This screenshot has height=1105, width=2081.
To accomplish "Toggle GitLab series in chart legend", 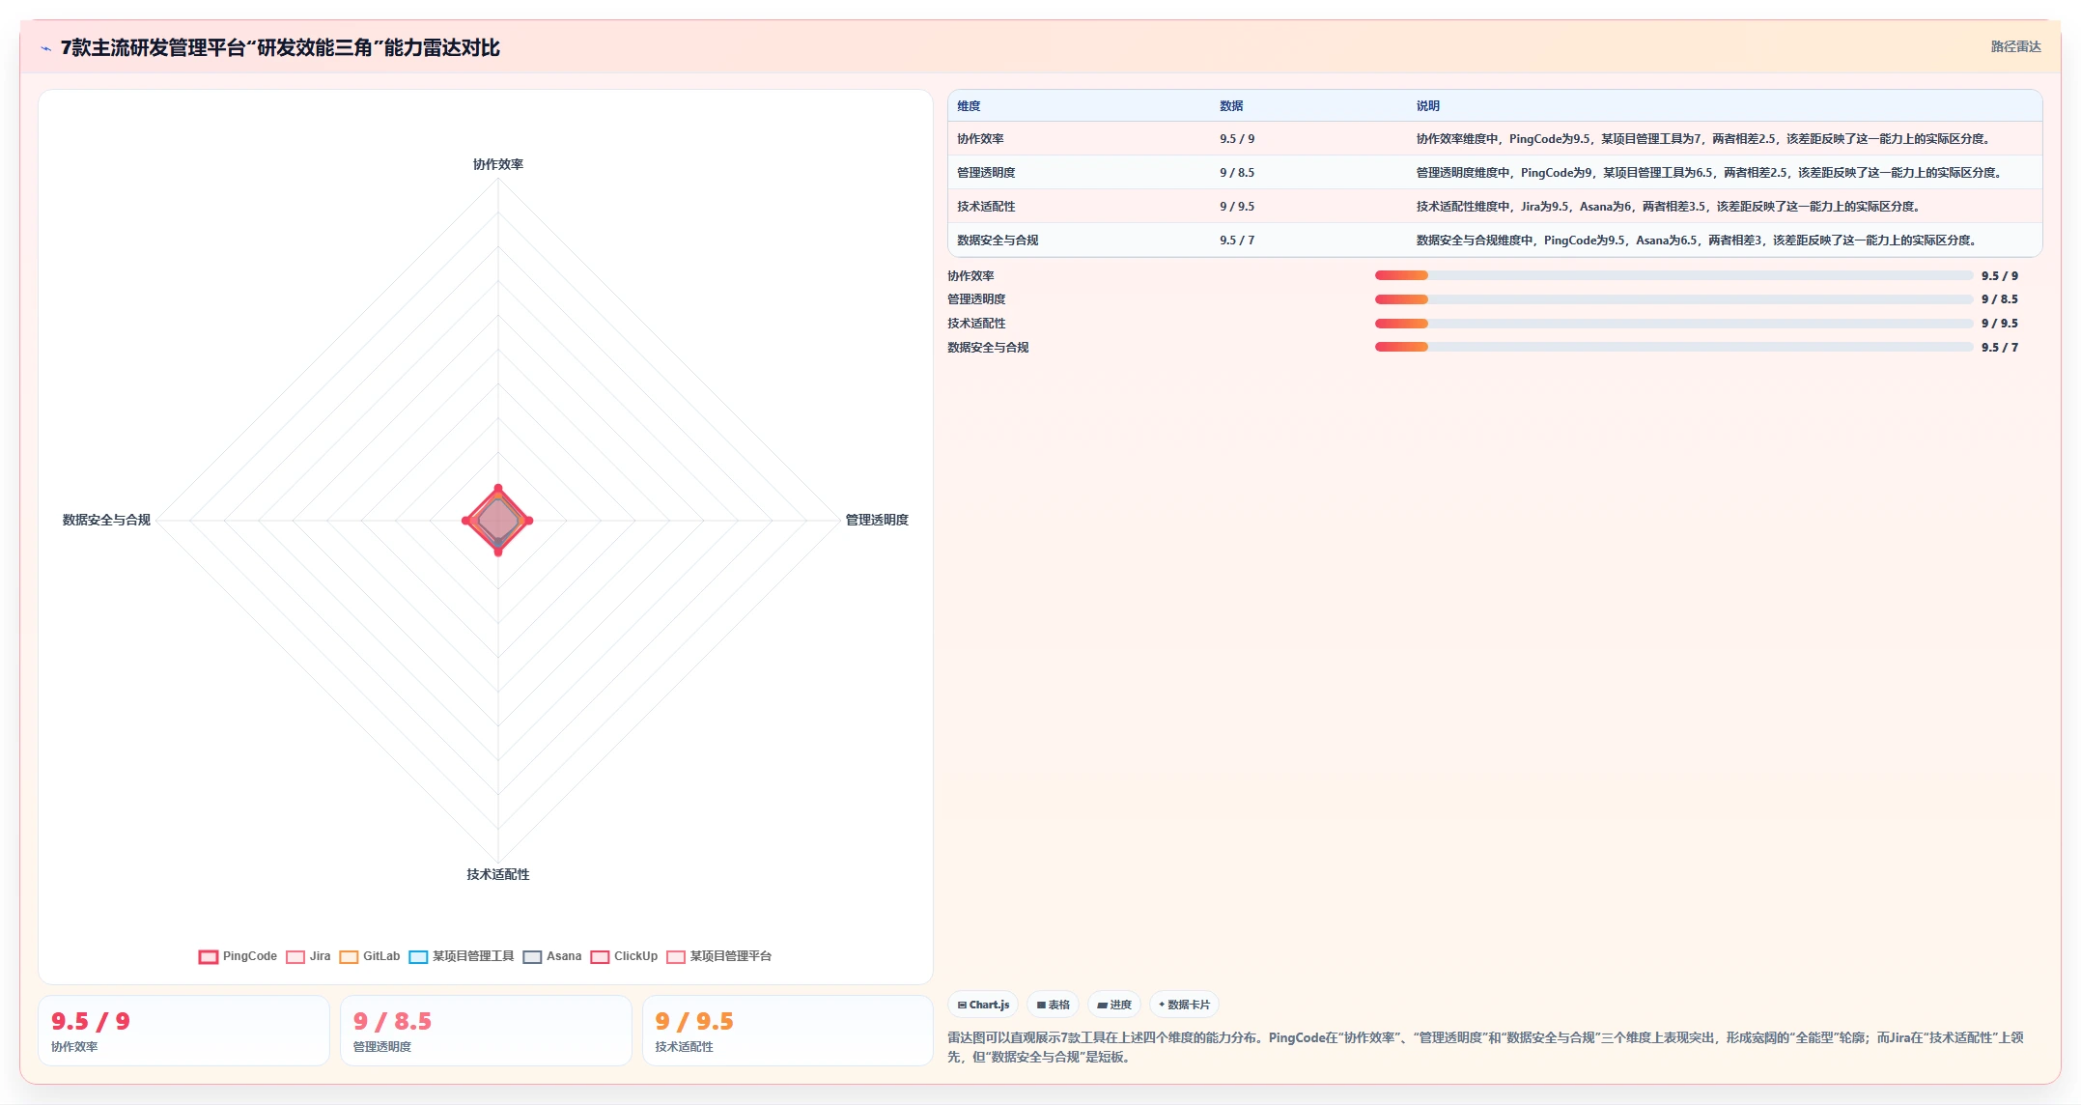I will pyautogui.click(x=370, y=956).
